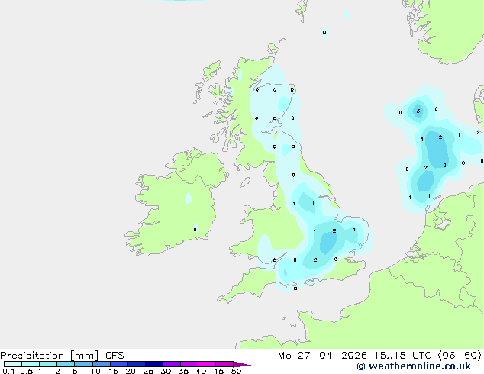Viewport: 484px width, 374px height.
Task: Click the legend label '0.5'
Action: 27,371
